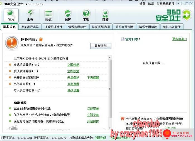This screenshot has width=195, height=141.
Task: Switch to the 装机必备软件 tab
Action: [172, 27]
